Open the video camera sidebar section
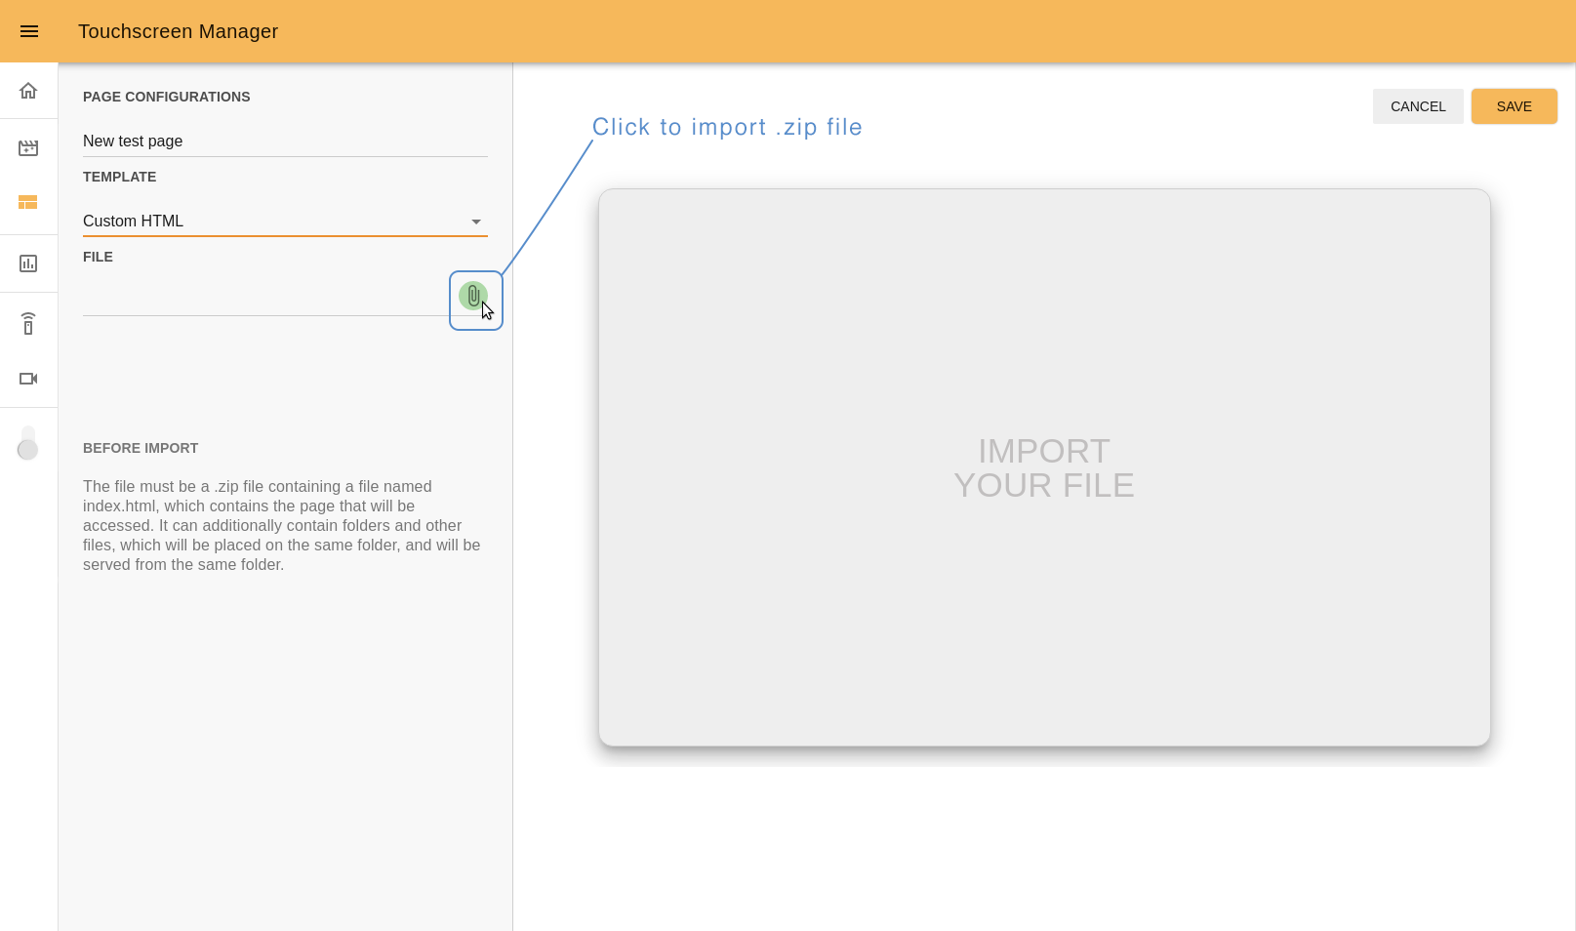 pos(28,379)
